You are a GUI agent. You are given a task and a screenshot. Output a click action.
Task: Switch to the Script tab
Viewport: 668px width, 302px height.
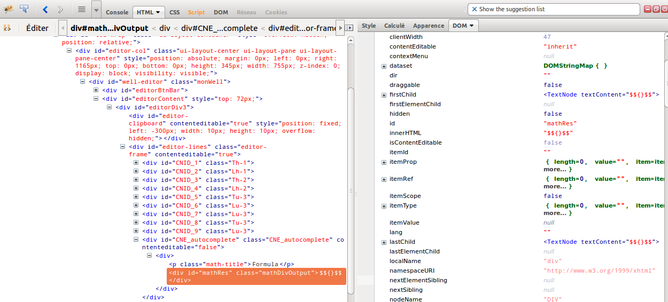(x=196, y=12)
